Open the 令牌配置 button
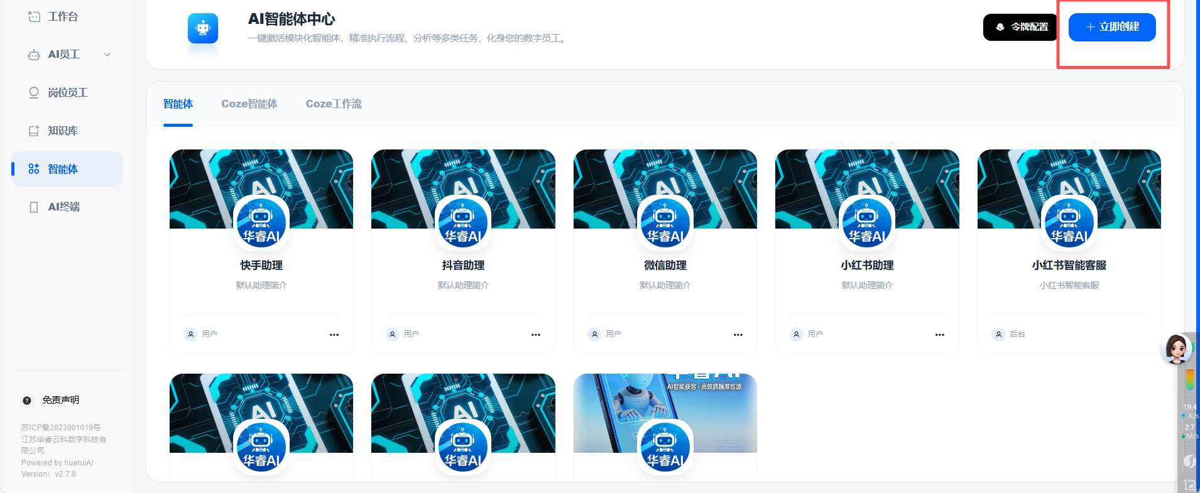1200x493 pixels. coord(1021,27)
